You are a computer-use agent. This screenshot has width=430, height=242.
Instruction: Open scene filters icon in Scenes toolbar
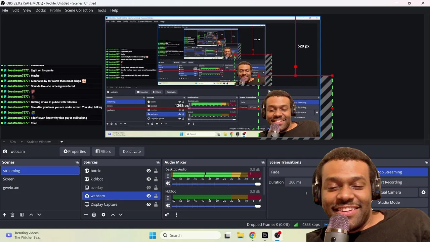click(x=22, y=214)
